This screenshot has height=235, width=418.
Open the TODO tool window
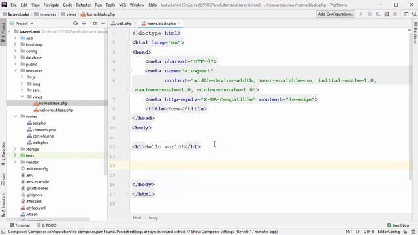point(47,225)
